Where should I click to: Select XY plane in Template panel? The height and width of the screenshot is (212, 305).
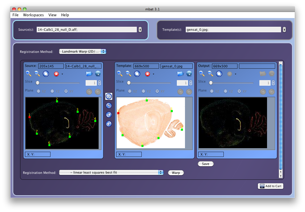pyautogui.click(x=157, y=91)
